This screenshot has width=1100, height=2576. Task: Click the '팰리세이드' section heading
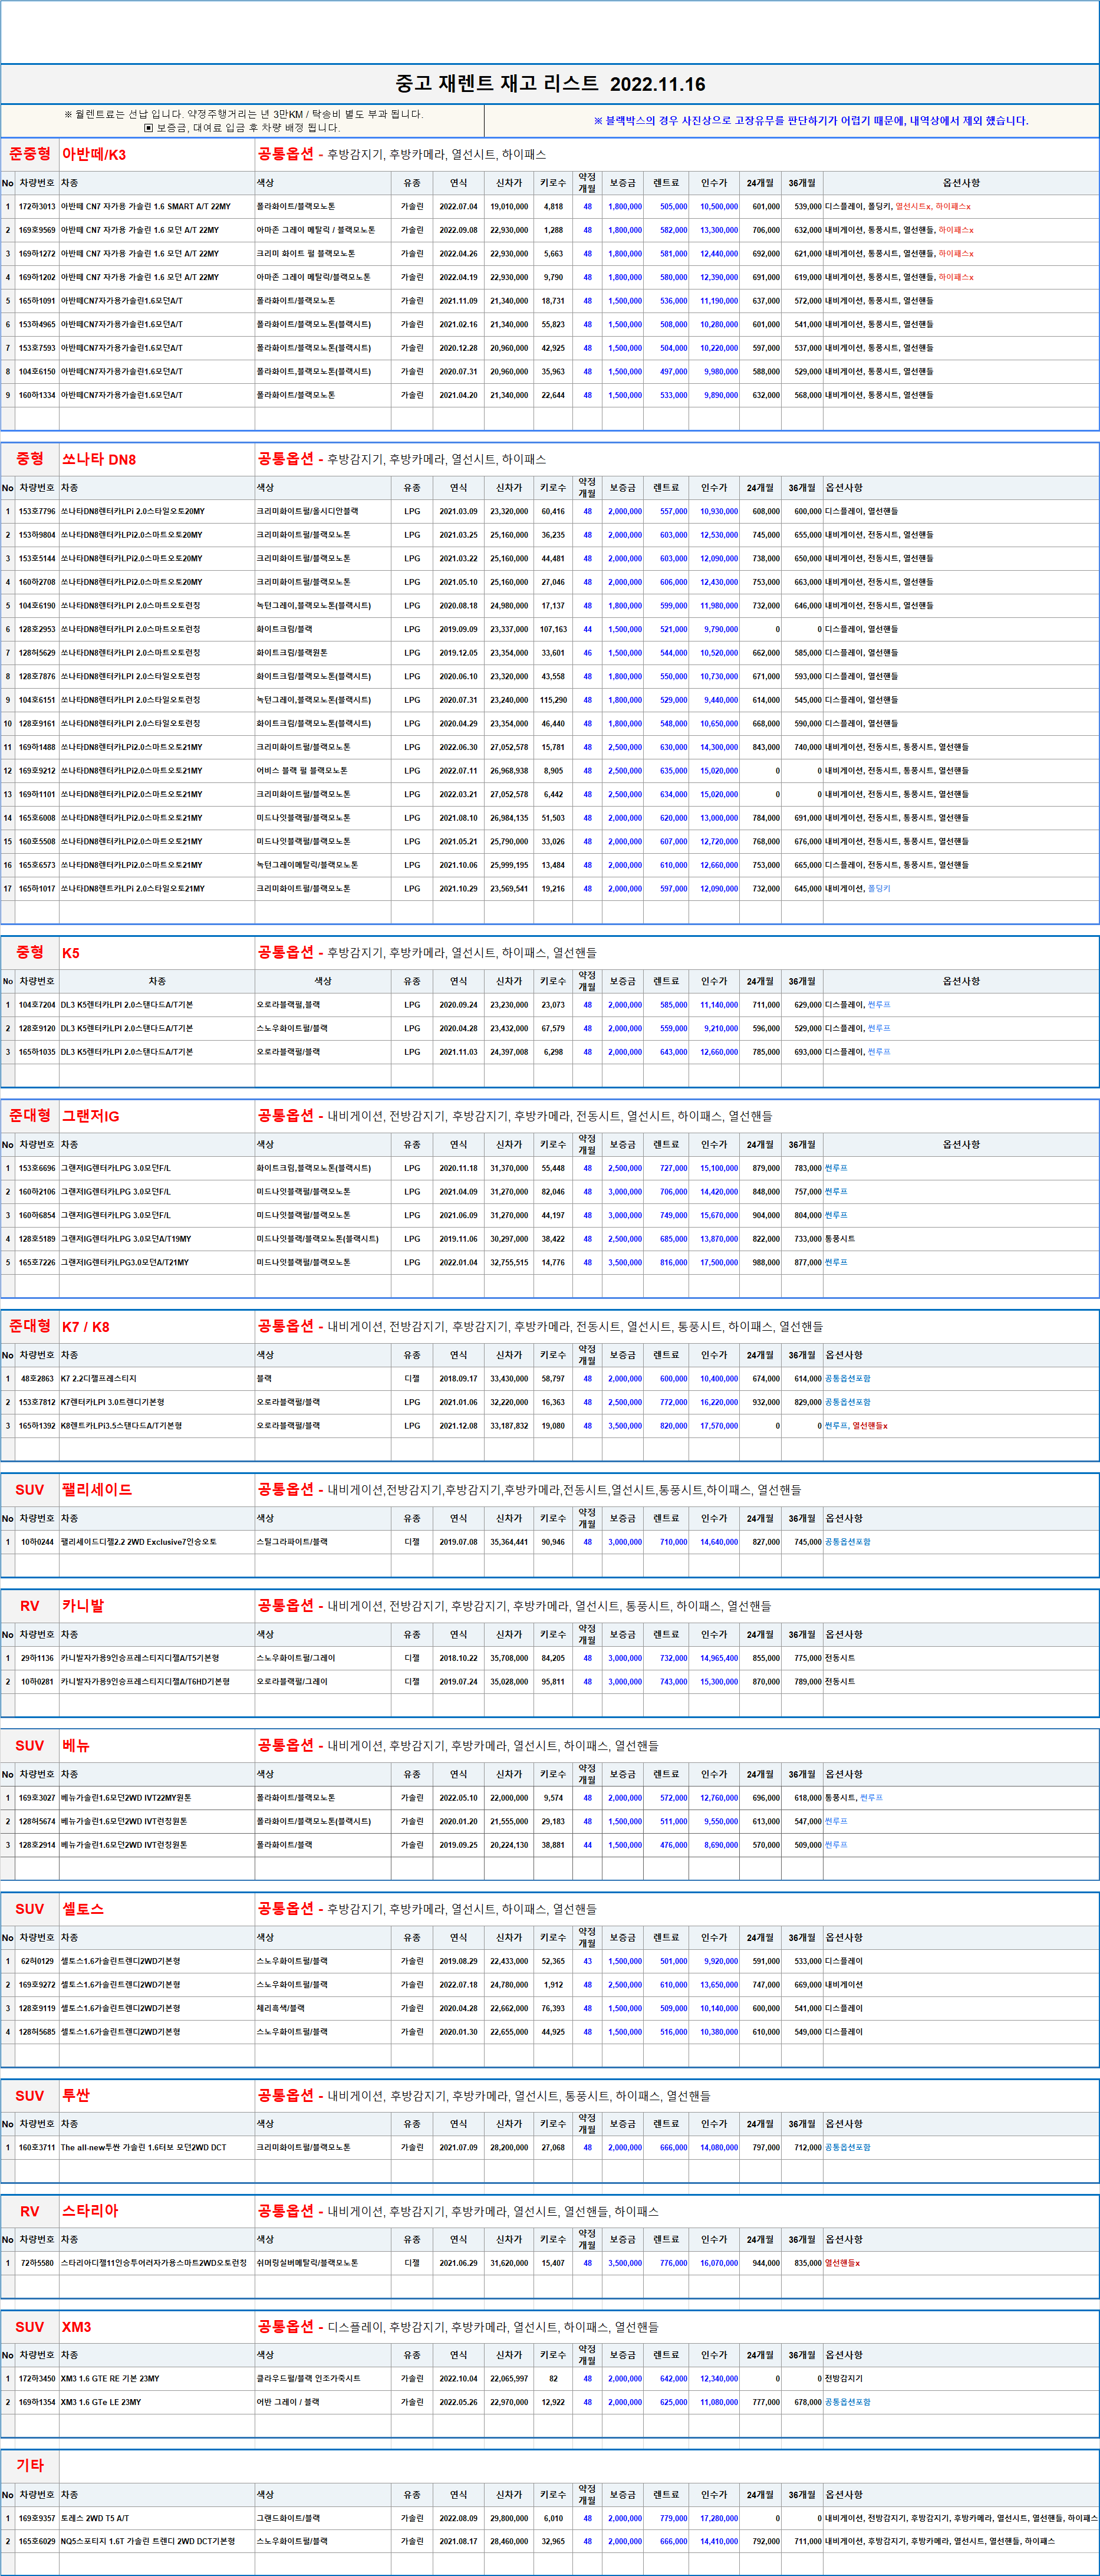[96, 1490]
